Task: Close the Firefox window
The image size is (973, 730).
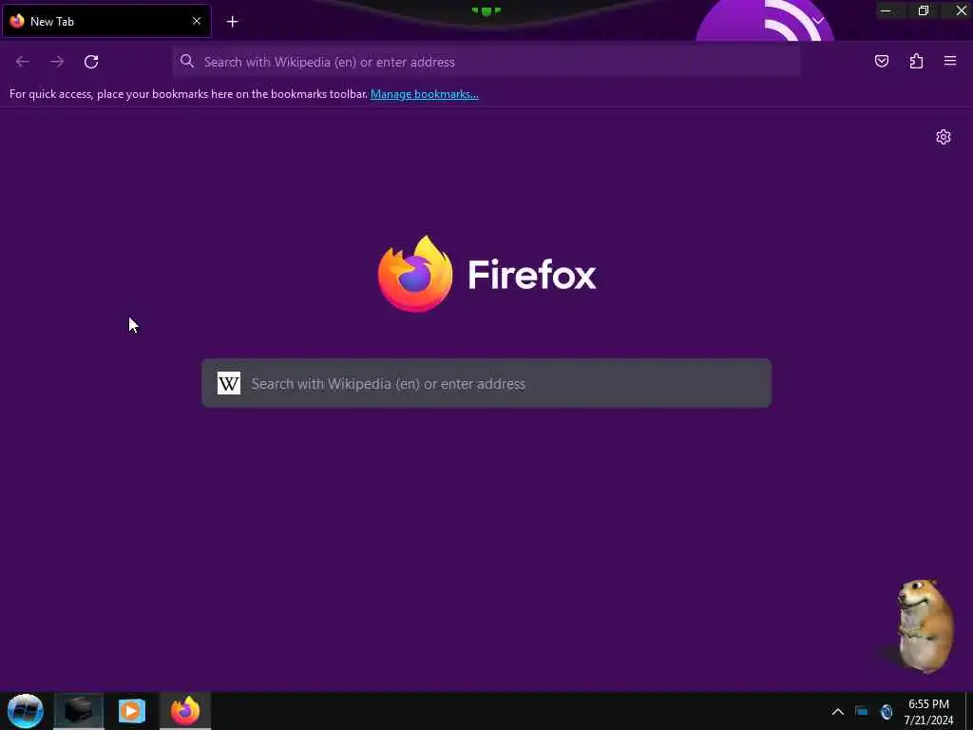Action: tap(961, 10)
